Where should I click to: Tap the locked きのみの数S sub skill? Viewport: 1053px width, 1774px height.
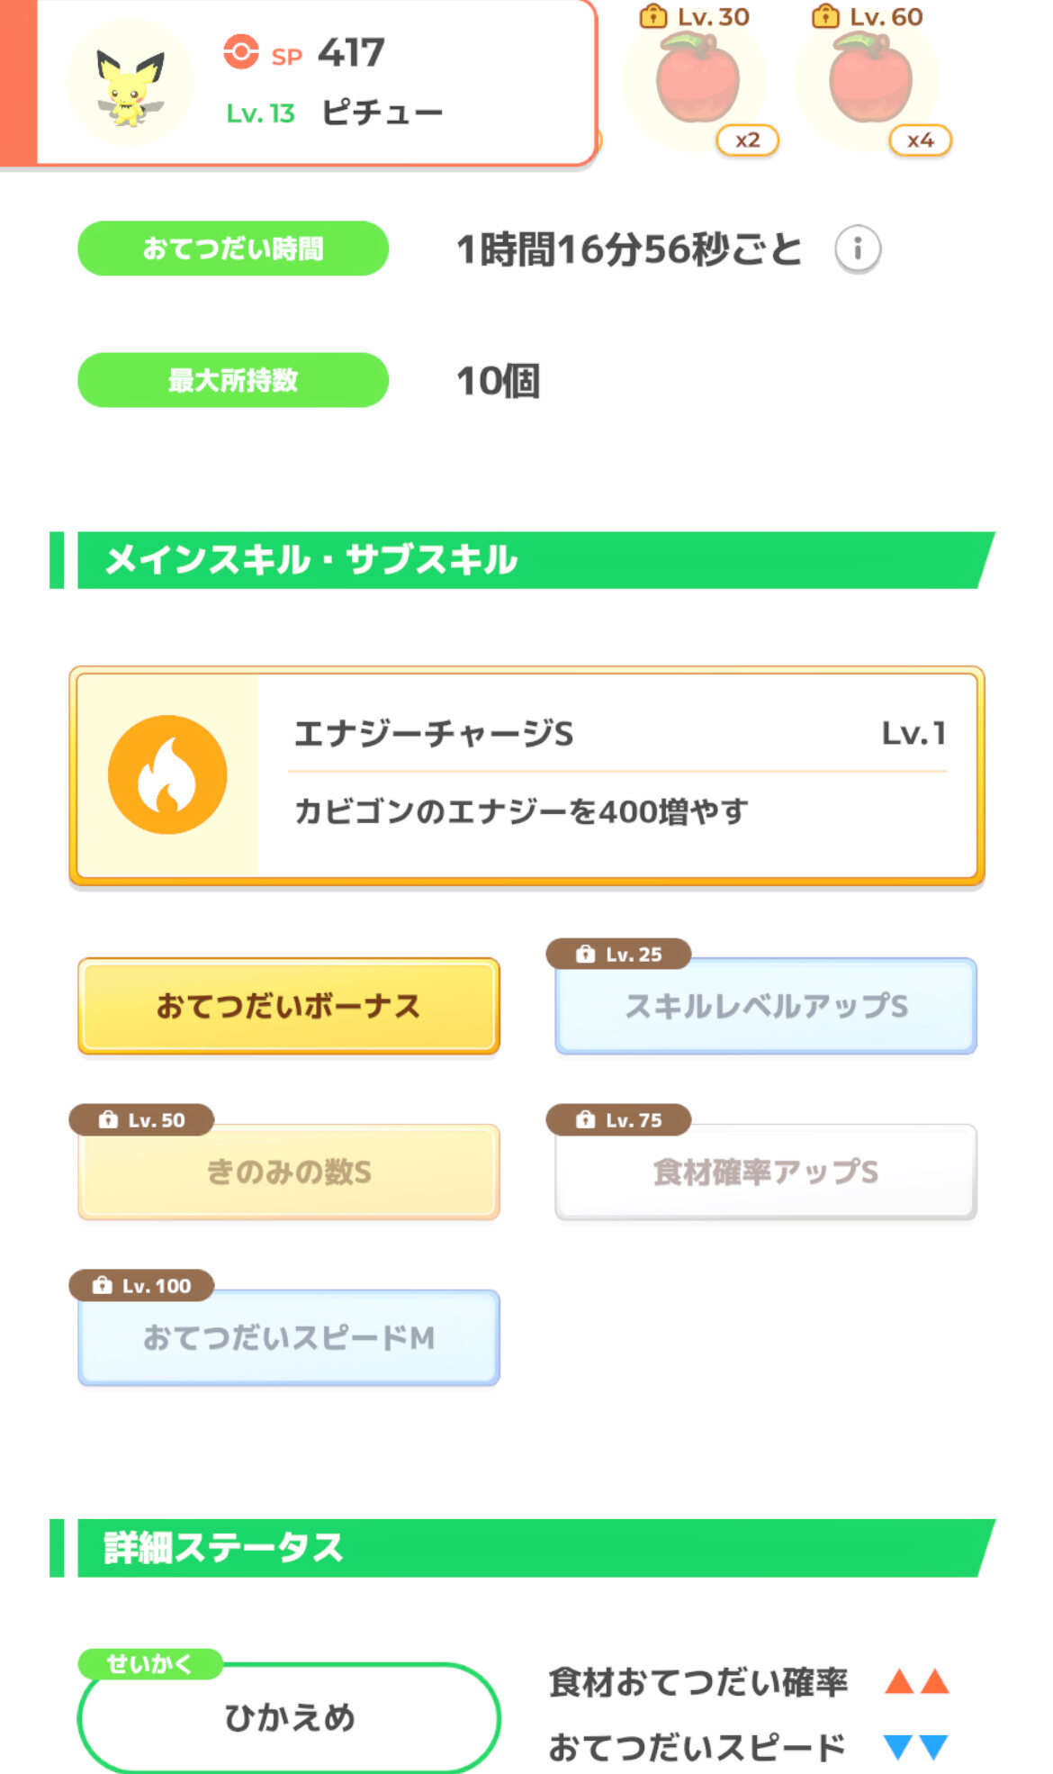288,1172
